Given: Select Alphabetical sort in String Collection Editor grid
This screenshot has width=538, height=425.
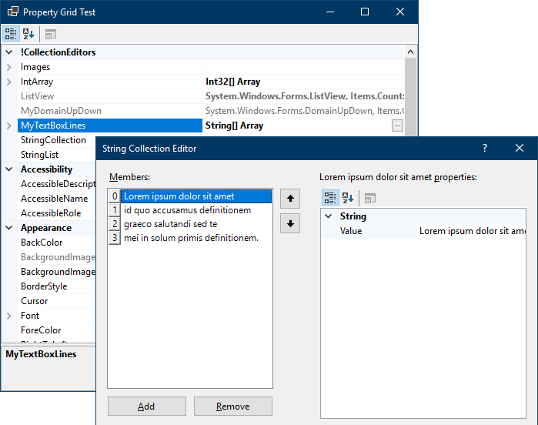Looking at the screenshot, I should [x=348, y=198].
